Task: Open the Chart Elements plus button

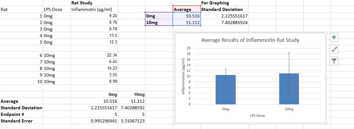Action: [334, 37]
